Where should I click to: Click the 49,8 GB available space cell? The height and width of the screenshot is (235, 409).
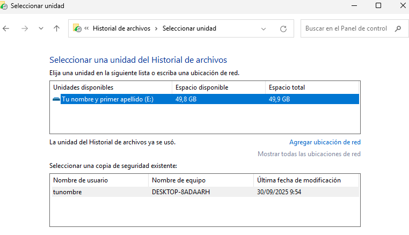click(186, 99)
